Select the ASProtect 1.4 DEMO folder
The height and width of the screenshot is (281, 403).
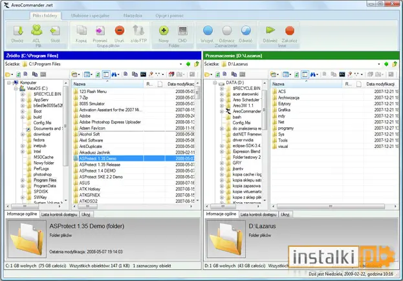tap(98, 171)
